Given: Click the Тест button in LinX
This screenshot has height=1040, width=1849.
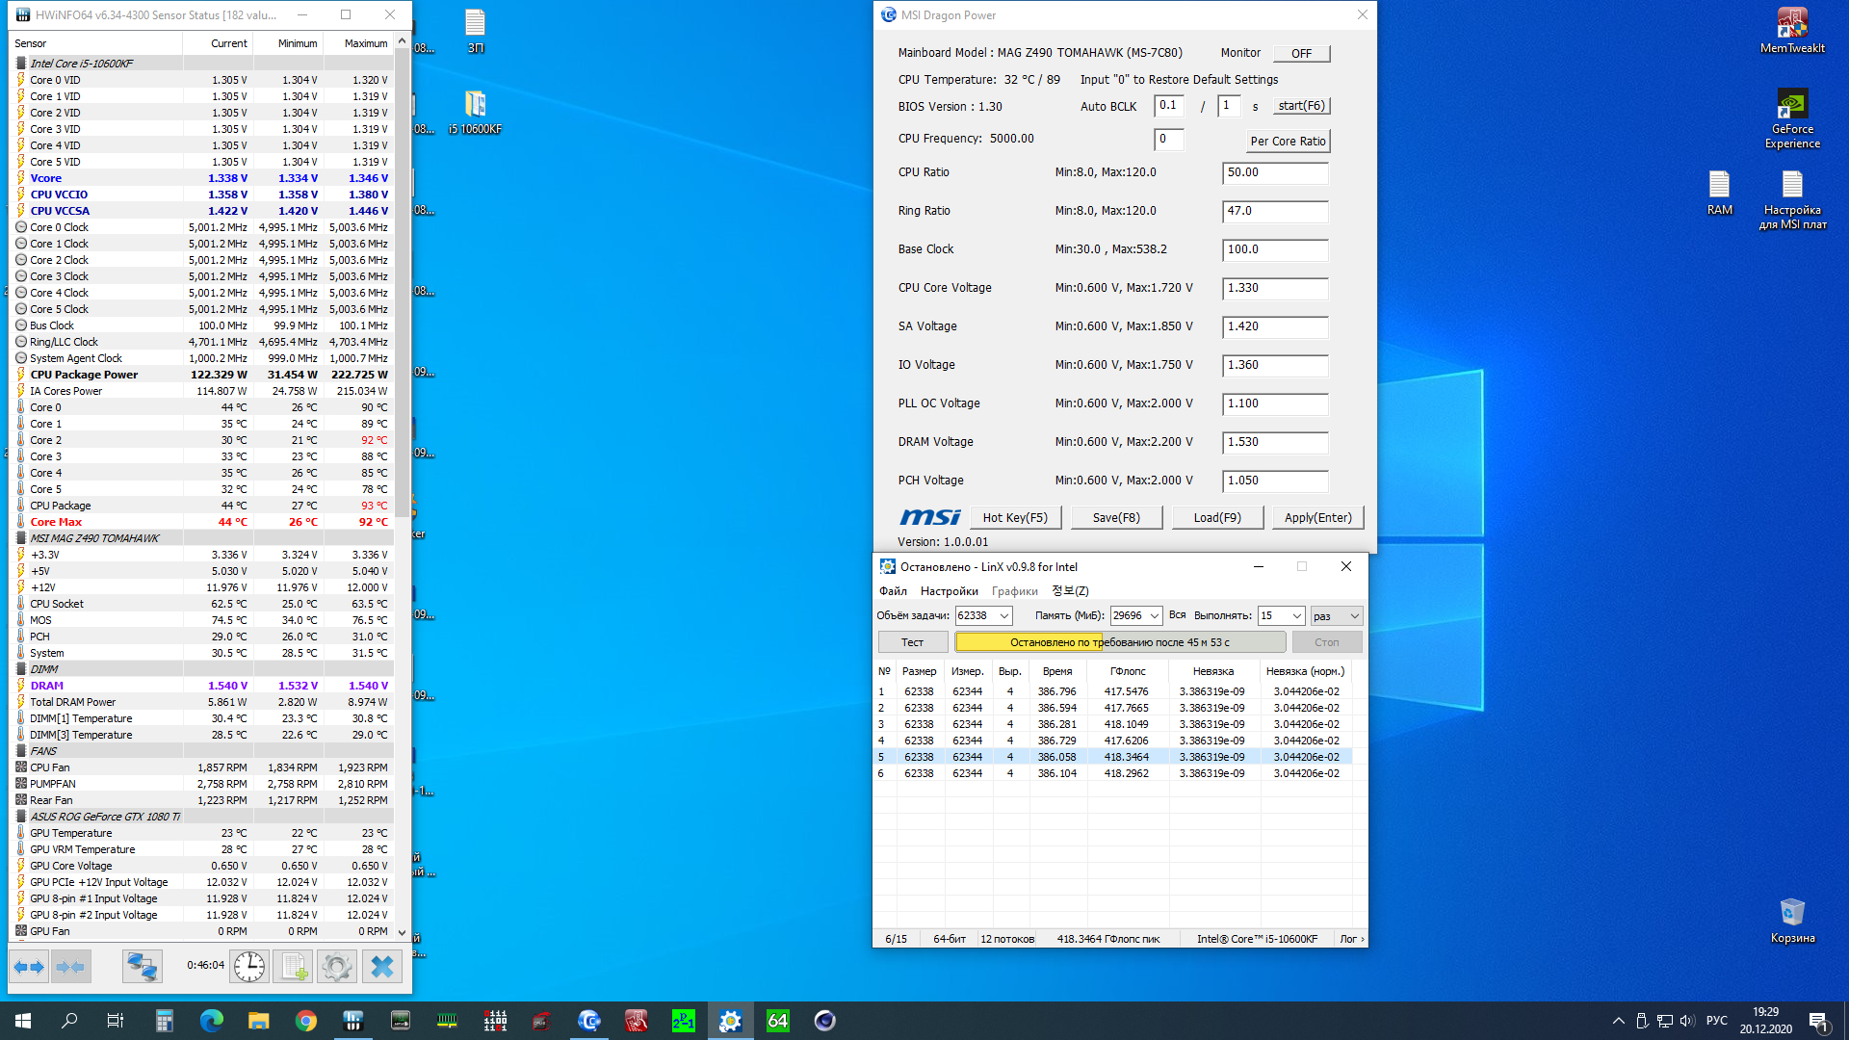Looking at the screenshot, I should [x=912, y=642].
